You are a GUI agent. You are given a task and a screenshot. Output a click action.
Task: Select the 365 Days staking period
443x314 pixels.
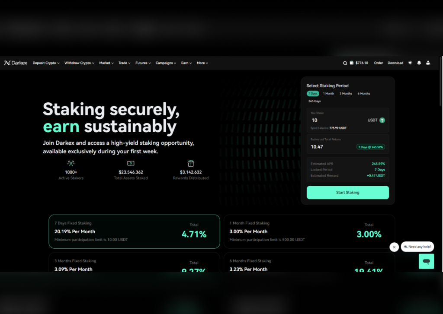click(x=315, y=101)
